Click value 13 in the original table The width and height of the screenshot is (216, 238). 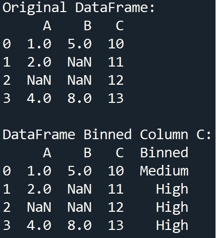pos(116,98)
